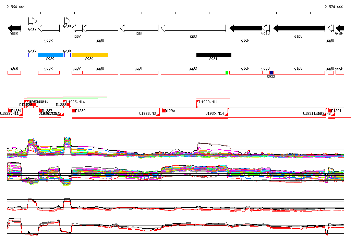
Task: Click the 'U1929.M11' label text
Action: coord(208,102)
